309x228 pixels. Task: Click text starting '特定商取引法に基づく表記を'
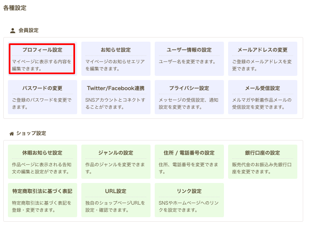[x=42, y=206]
